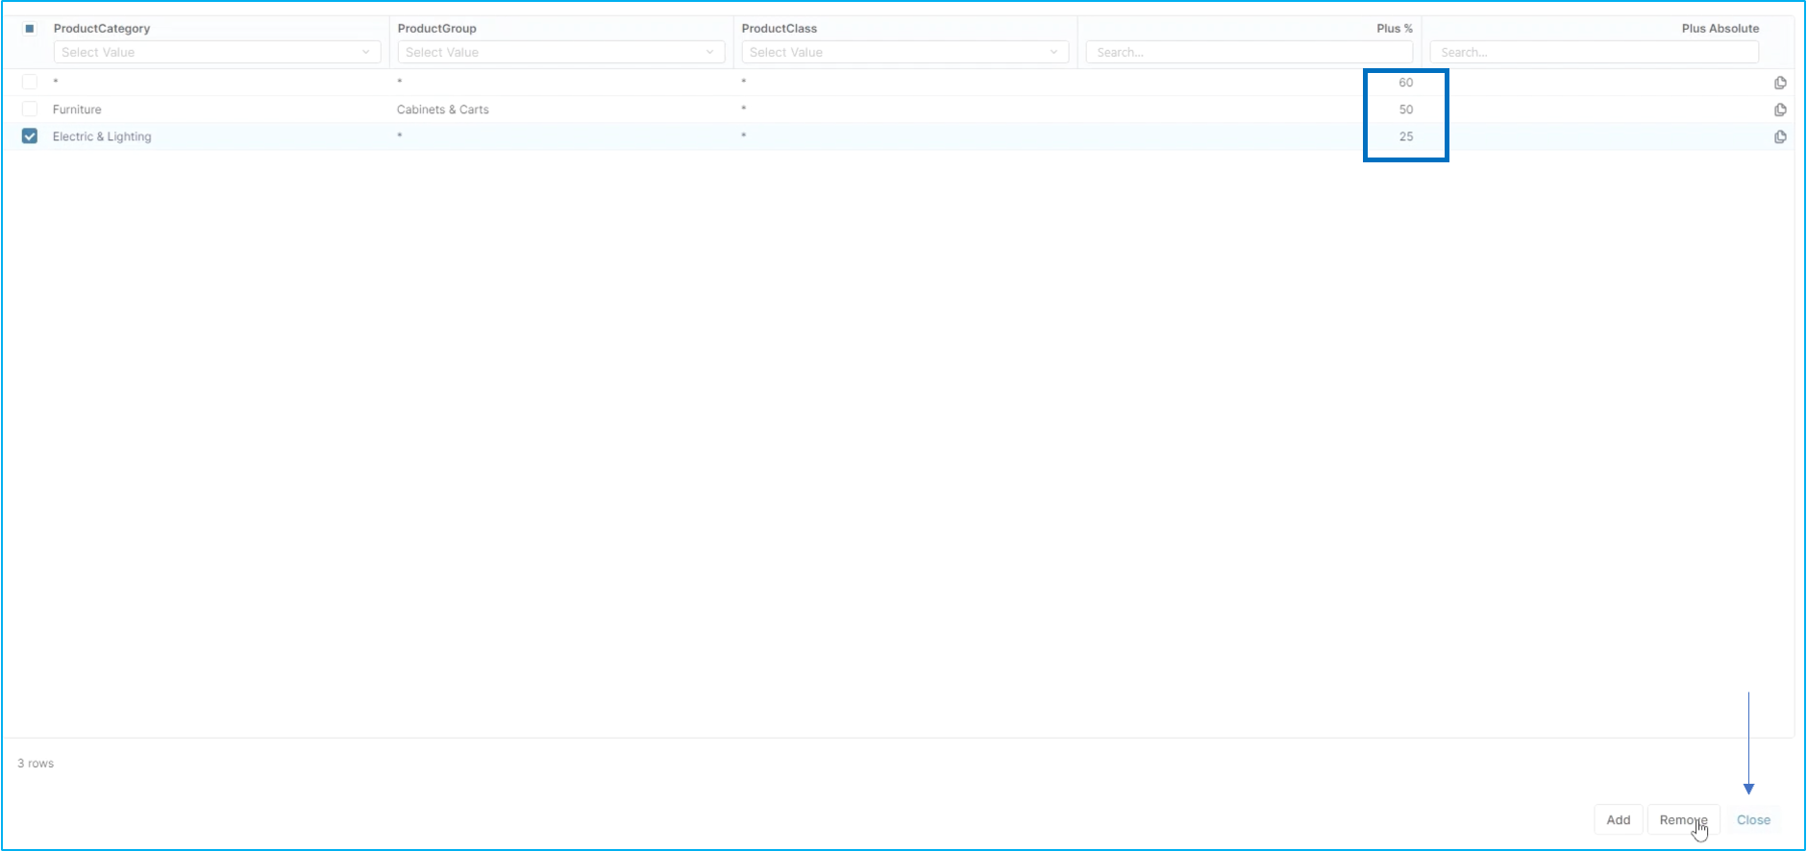This screenshot has width=1807, height=851.
Task: Edit the Plus % value 50
Action: coord(1405,109)
